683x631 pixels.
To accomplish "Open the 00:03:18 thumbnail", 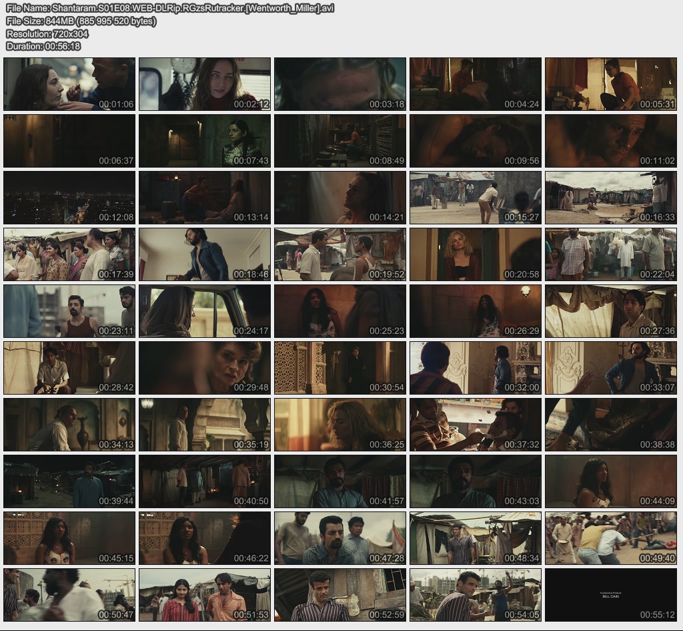I will [340, 84].
